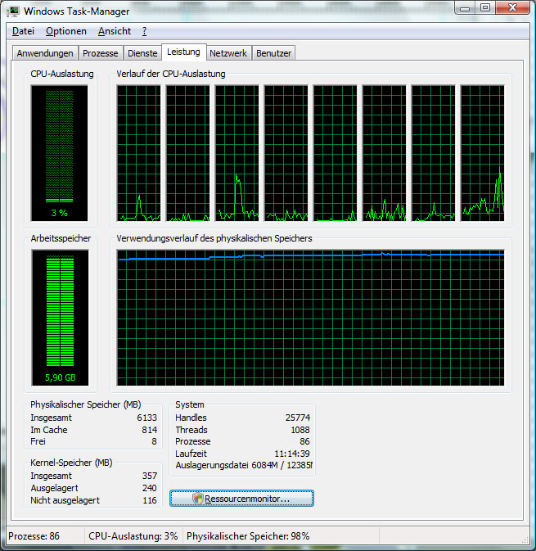The height and width of the screenshot is (551, 536).
Task: Click the Nicht ausgelagert value 116
Action: (150, 500)
